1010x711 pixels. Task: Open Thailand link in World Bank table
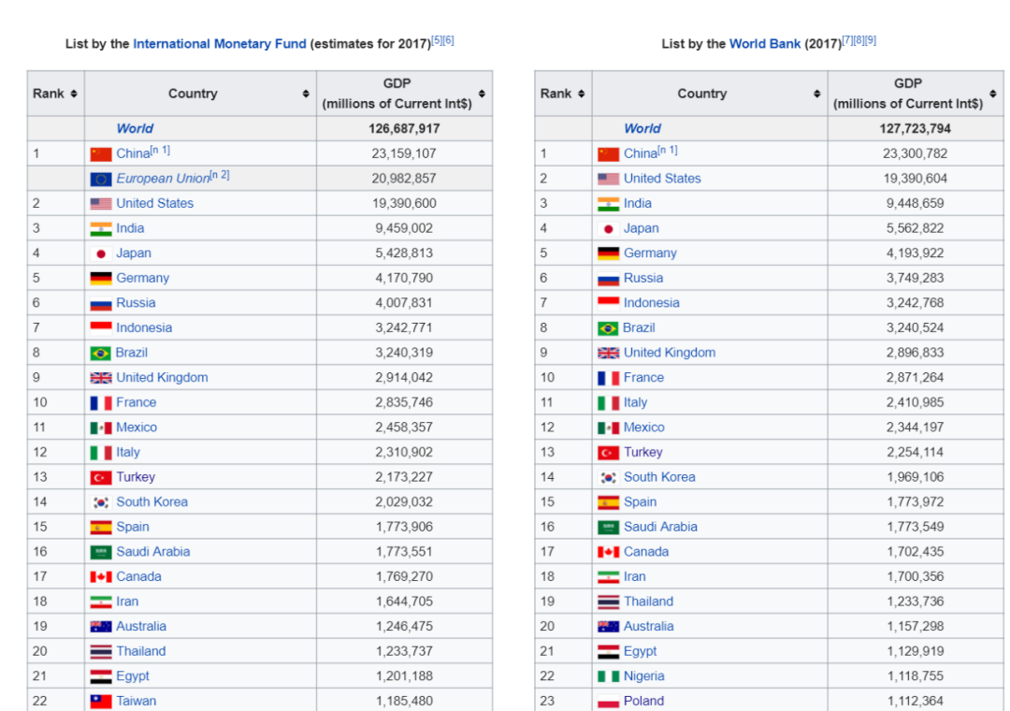coord(649,602)
